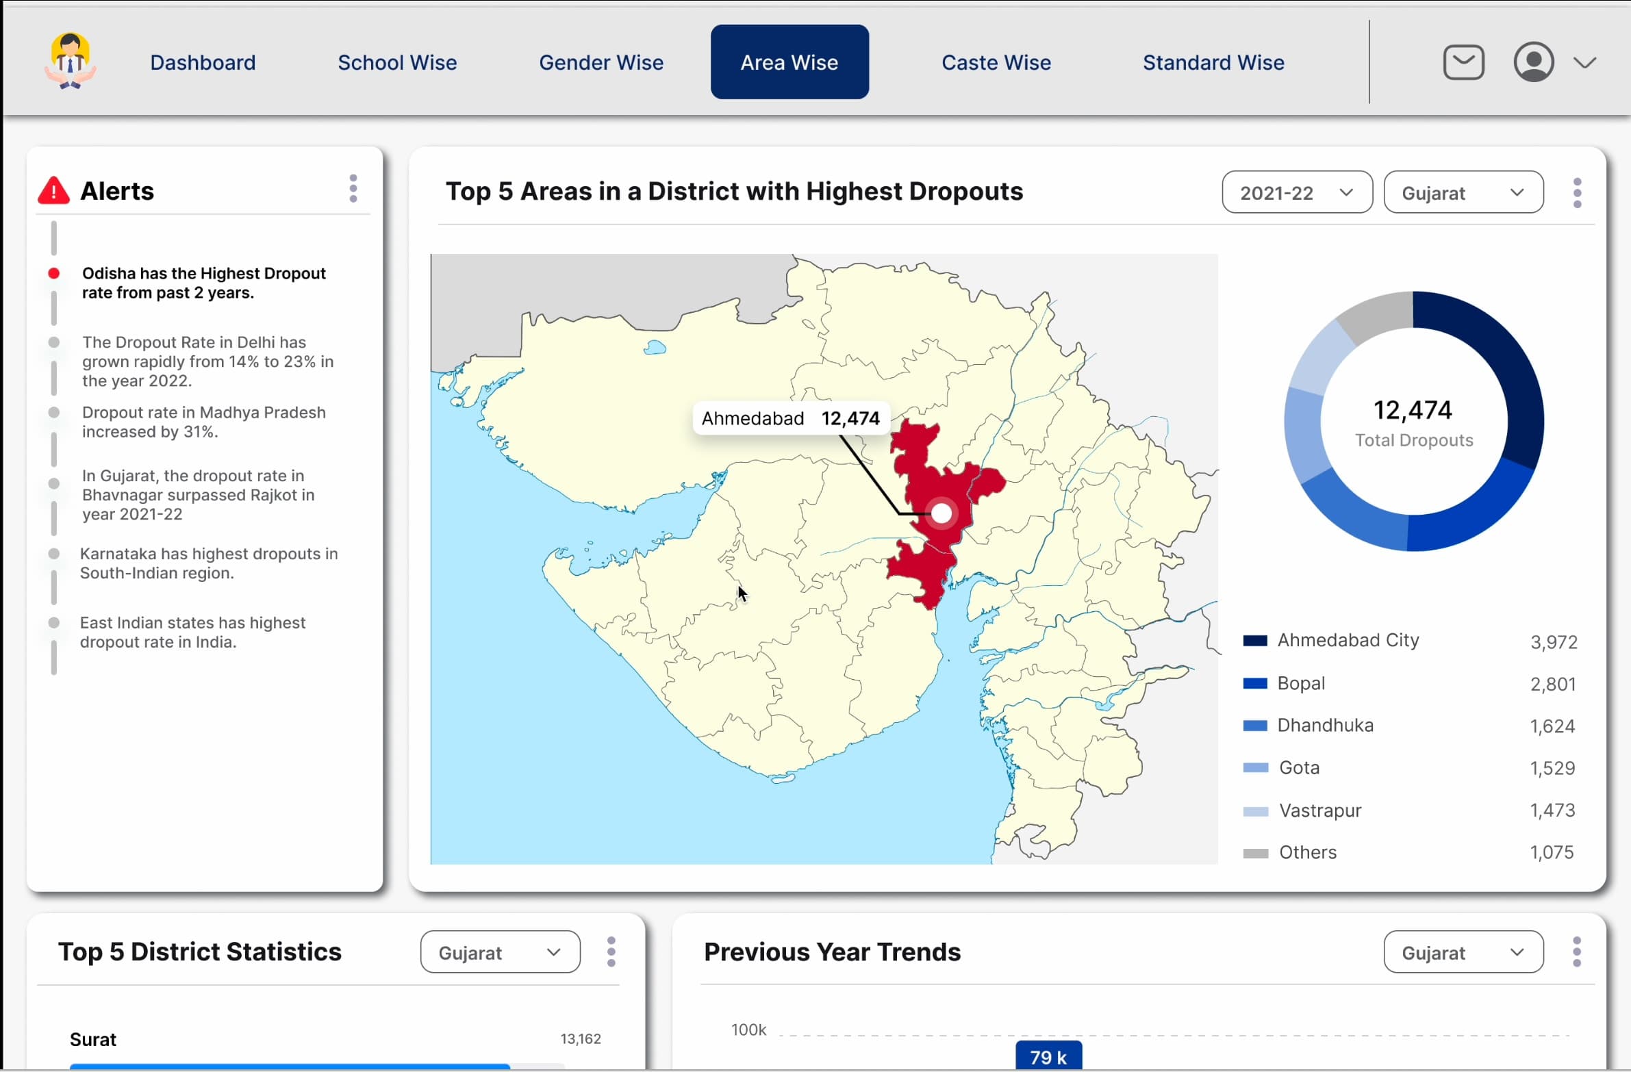Click the Bopal legend label
The width and height of the screenshot is (1631, 1072).
[1301, 683]
